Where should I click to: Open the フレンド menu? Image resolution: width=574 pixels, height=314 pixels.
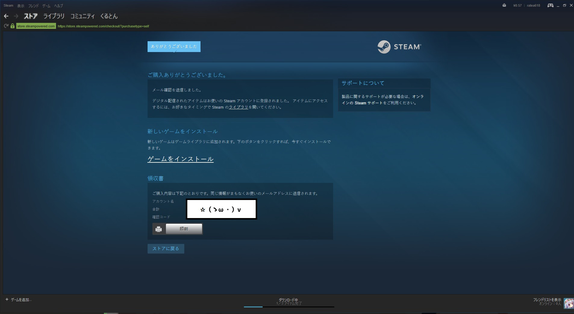pos(33,6)
